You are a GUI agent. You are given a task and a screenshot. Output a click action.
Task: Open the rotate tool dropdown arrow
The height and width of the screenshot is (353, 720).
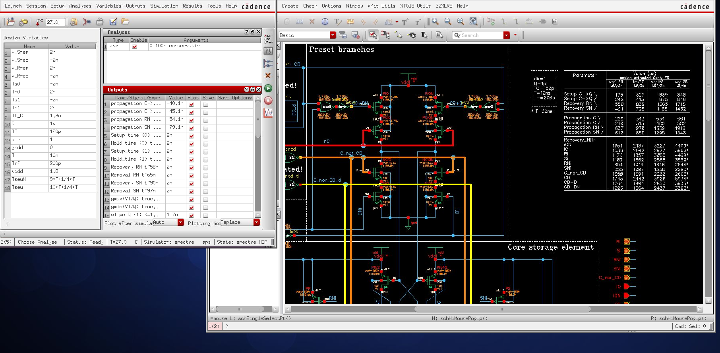tap(397, 22)
